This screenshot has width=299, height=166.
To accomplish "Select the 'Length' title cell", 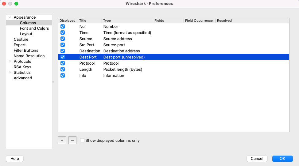I will 86,70.
